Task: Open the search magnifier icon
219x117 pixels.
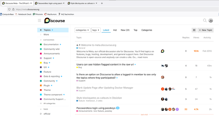Action: point(205,21)
